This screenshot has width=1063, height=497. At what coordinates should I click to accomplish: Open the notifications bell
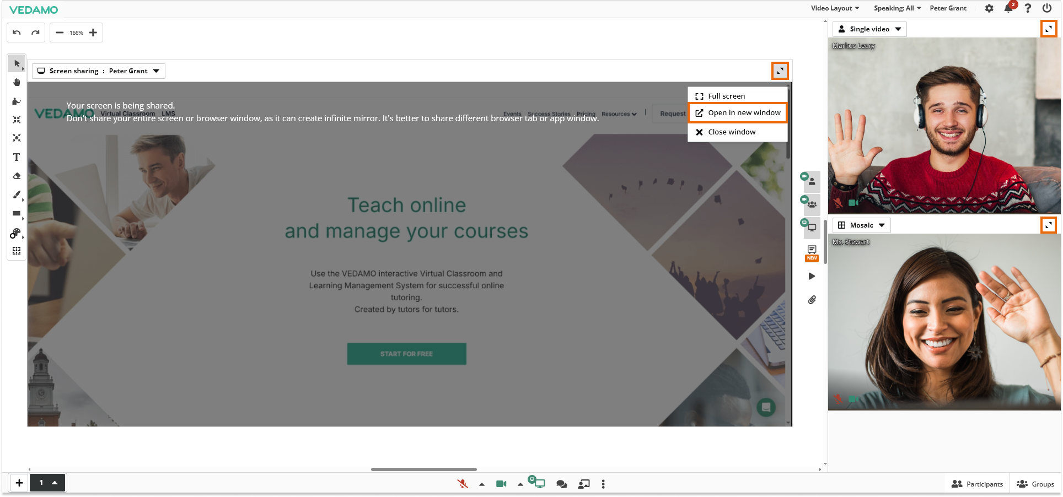tap(1008, 8)
